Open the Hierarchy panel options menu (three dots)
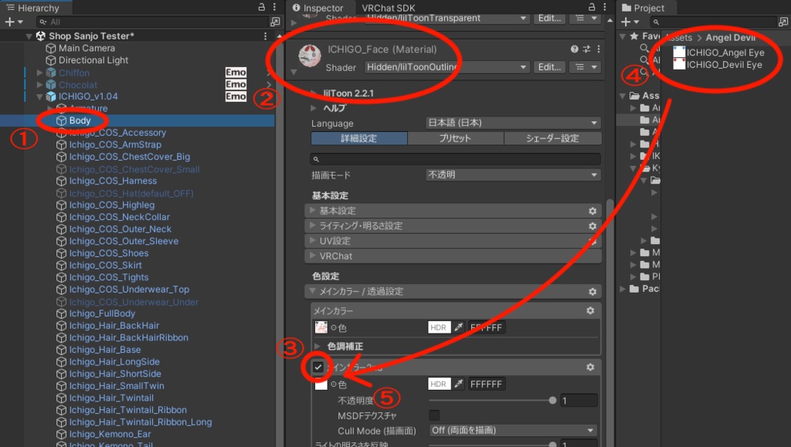 point(275,8)
